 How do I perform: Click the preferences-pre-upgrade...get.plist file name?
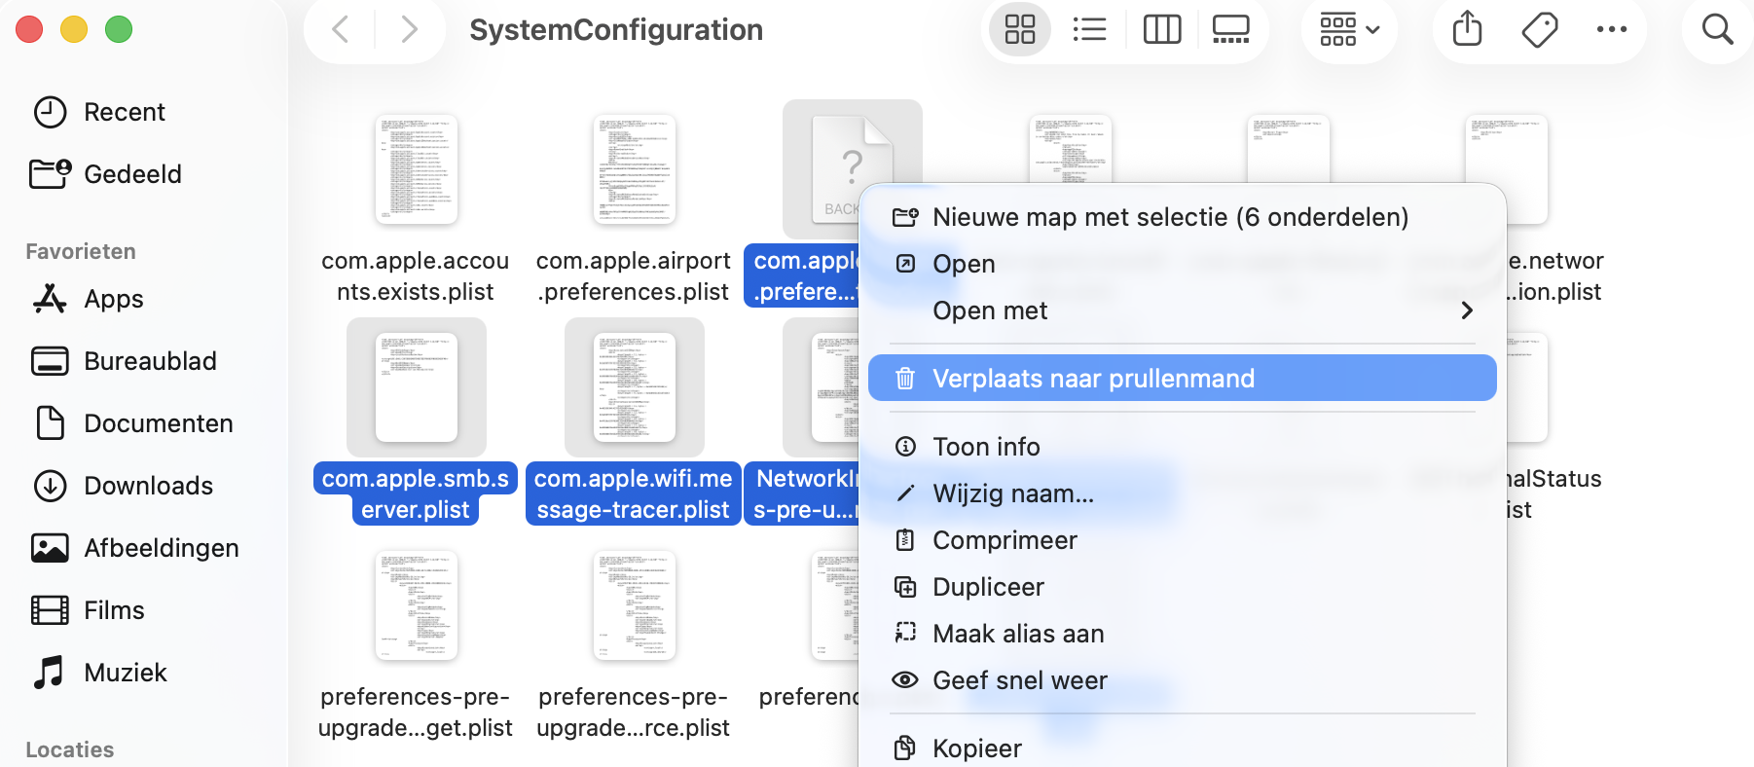(x=416, y=712)
